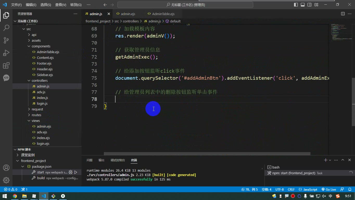Open login.js in the controllers folder
The height and width of the screenshot is (200, 355).
coord(42,103)
